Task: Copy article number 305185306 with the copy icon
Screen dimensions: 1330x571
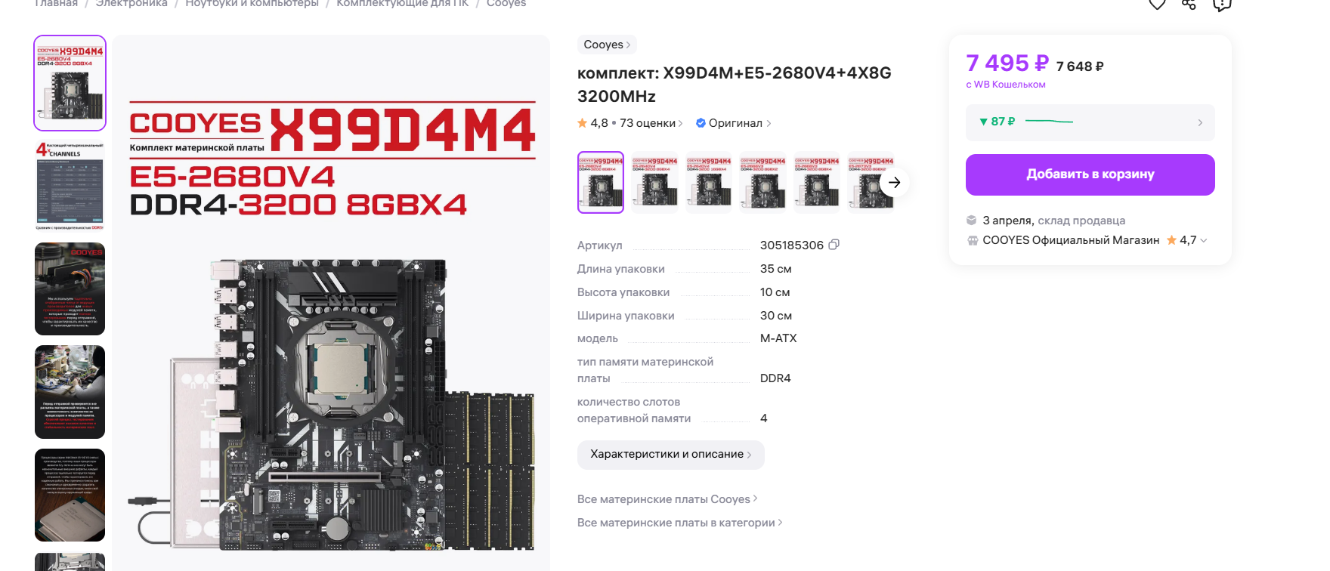Action: [x=834, y=245]
